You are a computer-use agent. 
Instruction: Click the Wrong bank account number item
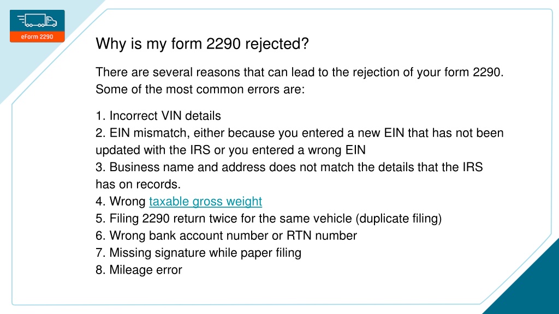coord(227,235)
